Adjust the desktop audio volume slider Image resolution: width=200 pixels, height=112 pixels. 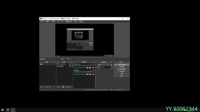[x=81, y=74]
